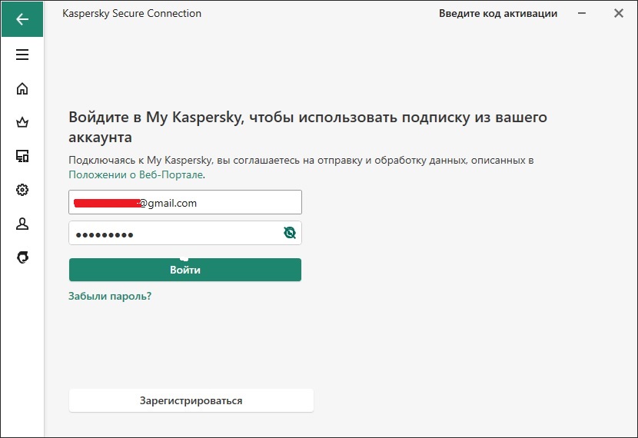This screenshot has width=638, height=438.
Task: Click the Войти button
Action: 185,270
